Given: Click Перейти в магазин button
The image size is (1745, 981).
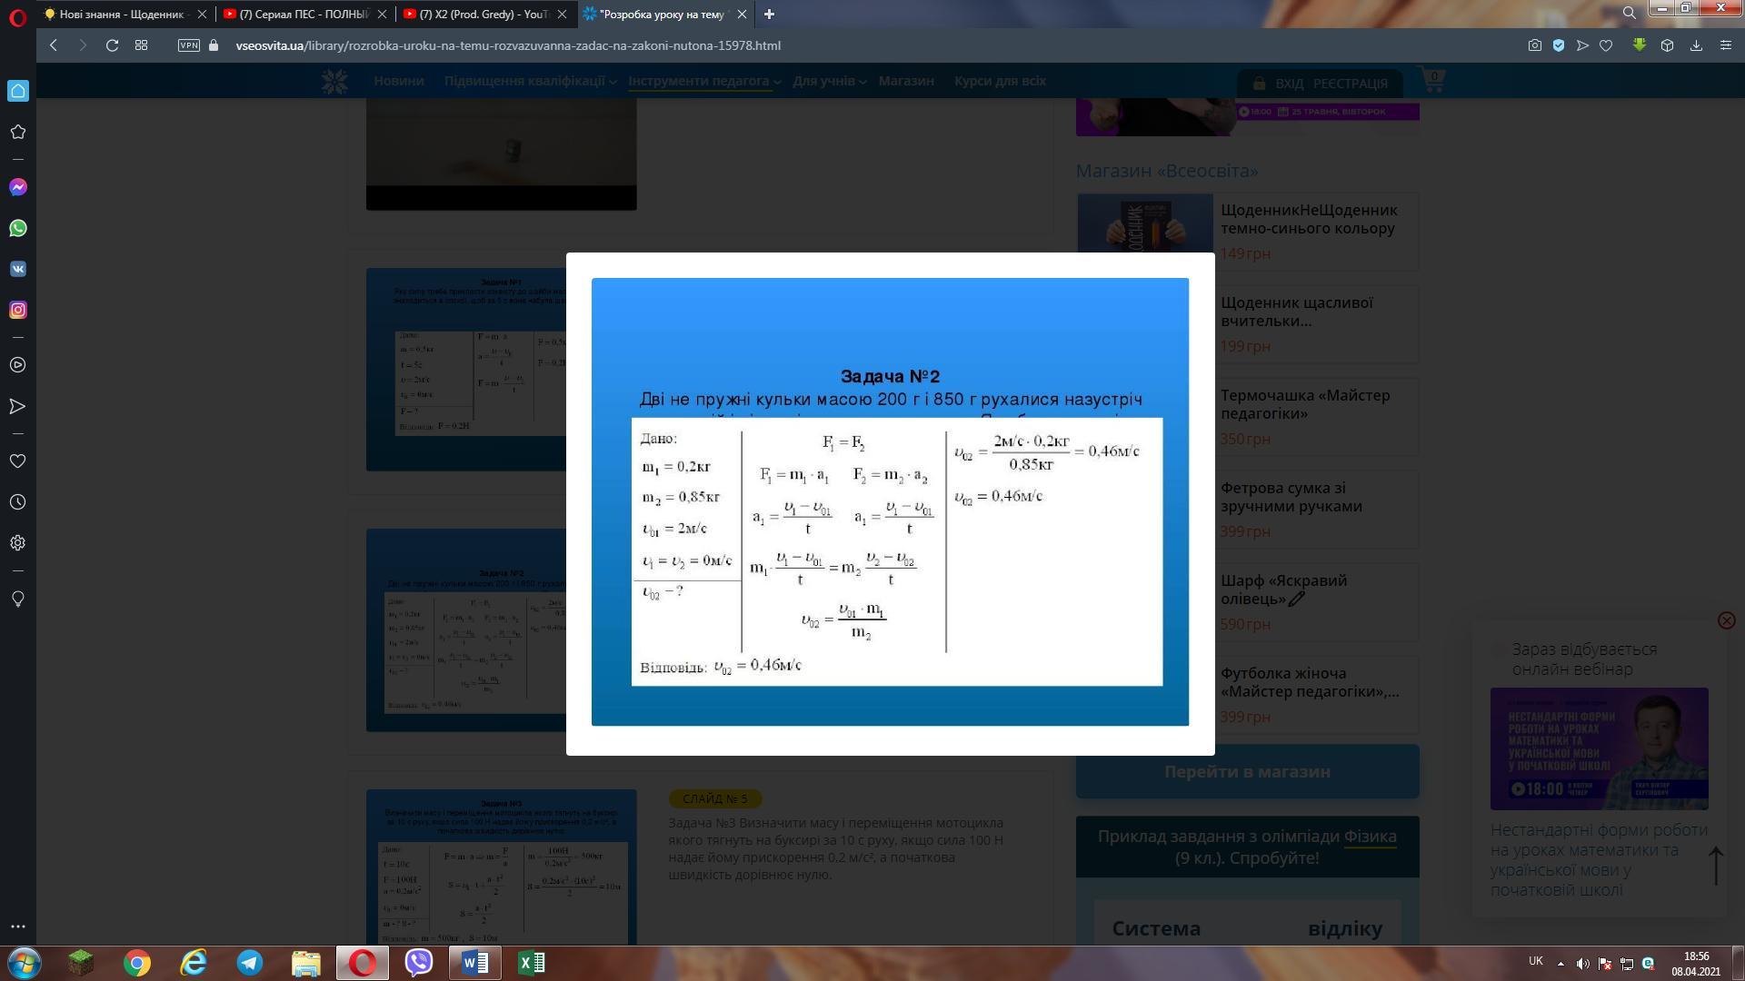Looking at the screenshot, I should (x=1247, y=771).
